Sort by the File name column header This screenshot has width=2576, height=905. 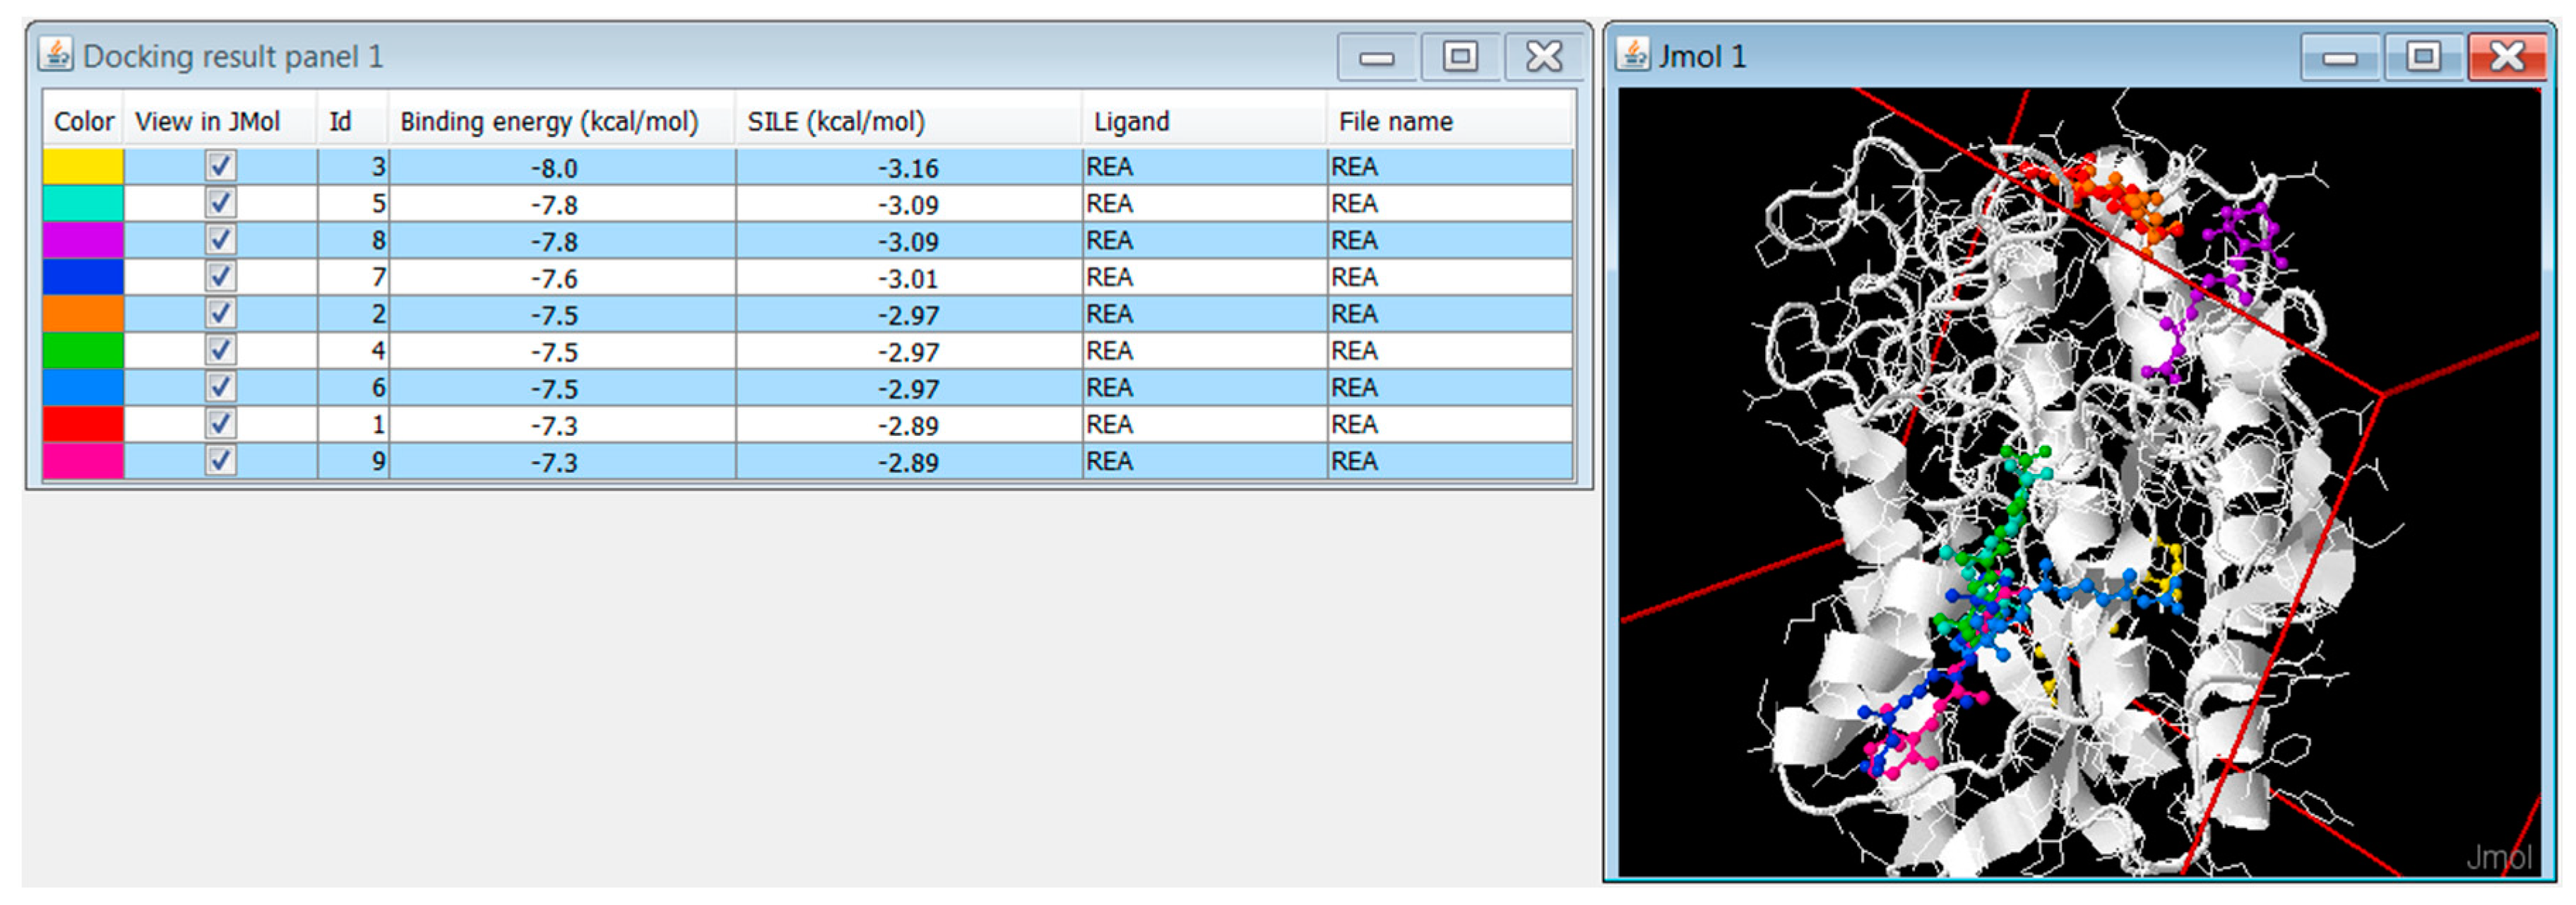[x=1450, y=121]
